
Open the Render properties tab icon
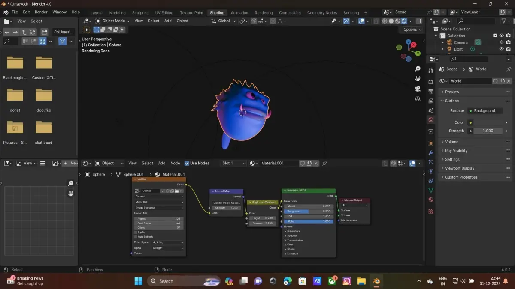click(x=431, y=81)
